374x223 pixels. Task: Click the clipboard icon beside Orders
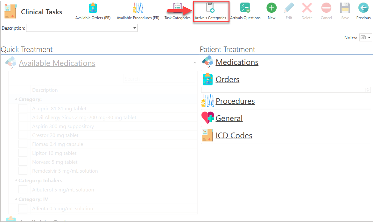208,79
